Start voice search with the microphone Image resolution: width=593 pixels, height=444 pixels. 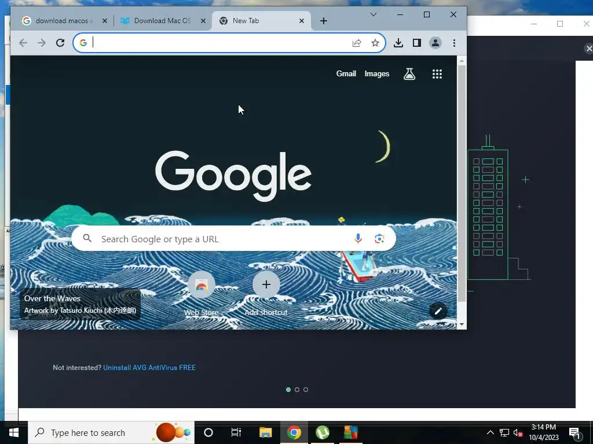tap(358, 239)
